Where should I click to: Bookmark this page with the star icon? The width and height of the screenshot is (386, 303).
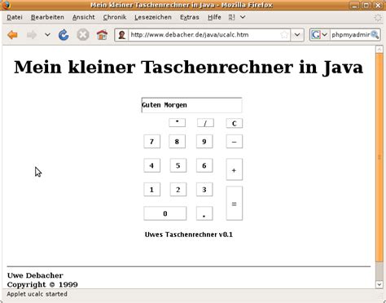(284, 35)
